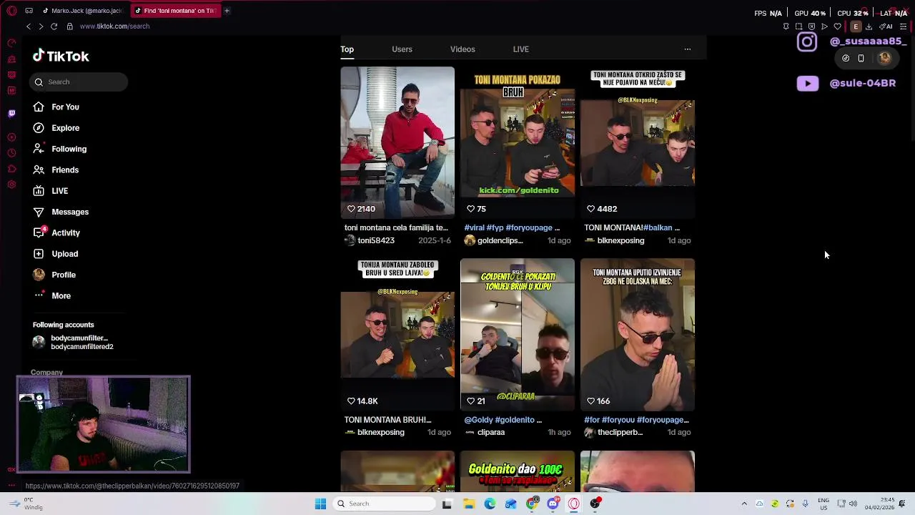Click the '@Goldy #goldenito' caption
Screen dimensions: 915x515
503,420
